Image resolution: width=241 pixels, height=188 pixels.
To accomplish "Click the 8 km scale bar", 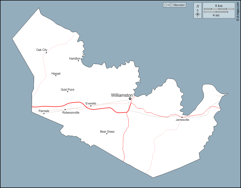I will 219,9.
